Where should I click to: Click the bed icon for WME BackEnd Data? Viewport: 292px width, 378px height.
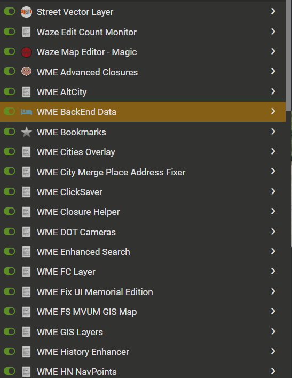(x=26, y=112)
